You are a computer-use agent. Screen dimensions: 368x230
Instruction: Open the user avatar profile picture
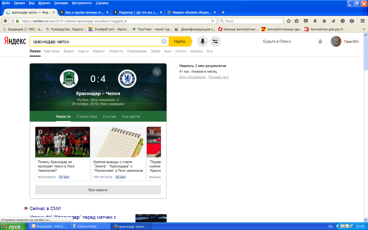tap(336, 41)
